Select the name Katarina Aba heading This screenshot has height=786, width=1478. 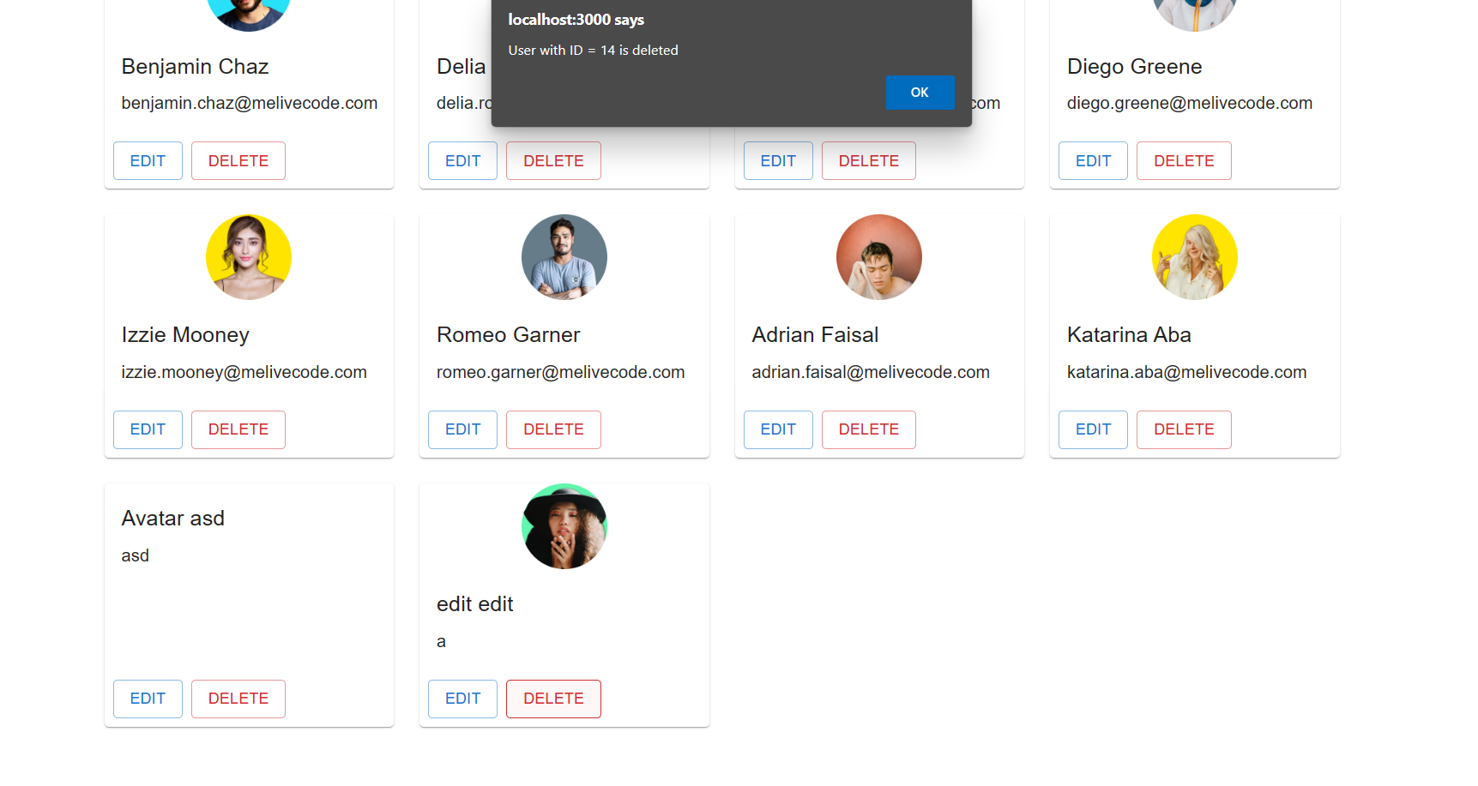pyautogui.click(x=1129, y=335)
